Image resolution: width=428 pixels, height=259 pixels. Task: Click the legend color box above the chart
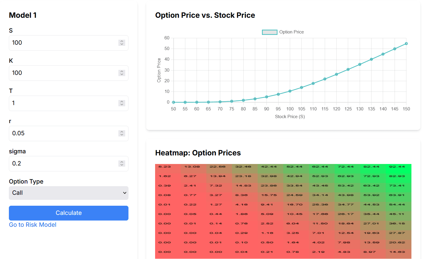(269, 32)
